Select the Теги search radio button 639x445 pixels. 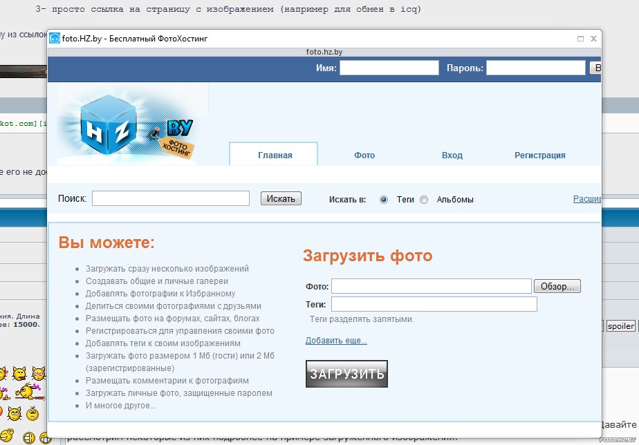pyautogui.click(x=384, y=200)
